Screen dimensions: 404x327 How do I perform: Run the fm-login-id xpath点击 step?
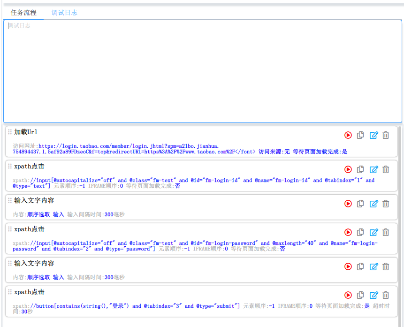pyautogui.click(x=348, y=169)
